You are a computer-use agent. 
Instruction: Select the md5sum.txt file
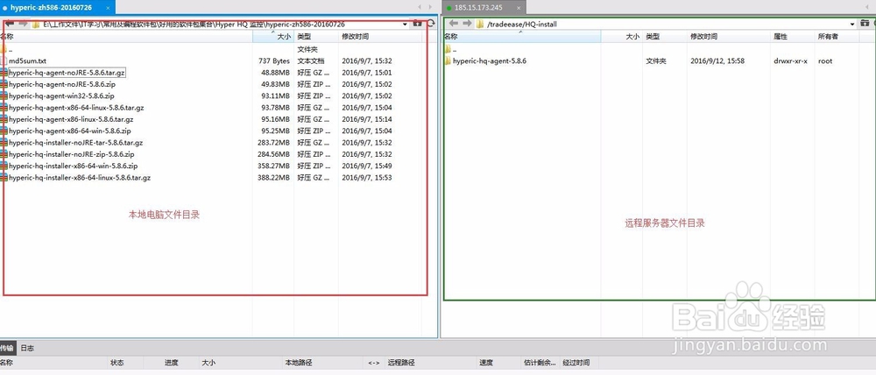click(x=27, y=61)
